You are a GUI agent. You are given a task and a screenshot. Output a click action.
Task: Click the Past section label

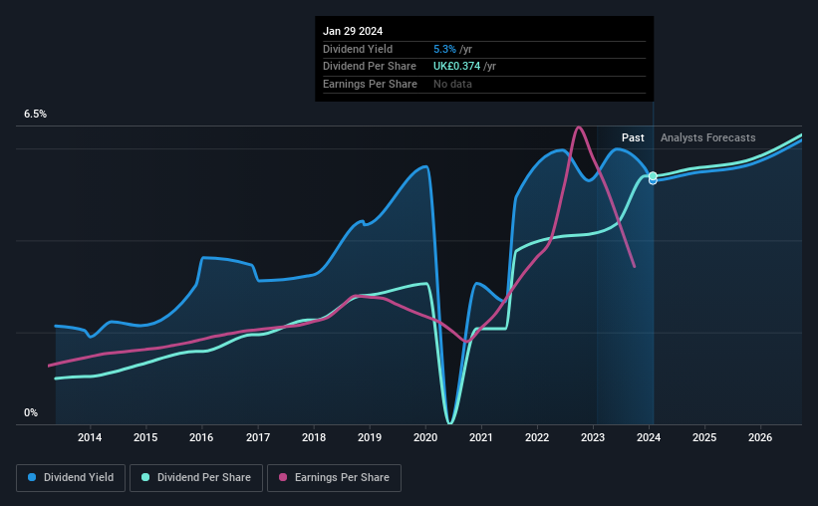[x=633, y=137]
